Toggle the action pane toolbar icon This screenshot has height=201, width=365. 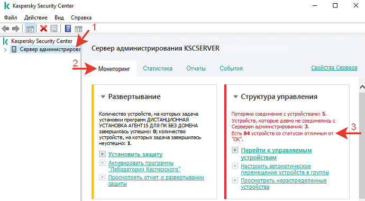point(78,29)
